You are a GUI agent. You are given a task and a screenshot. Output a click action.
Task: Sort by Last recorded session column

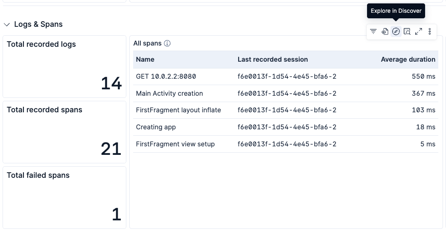tap(273, 60)
